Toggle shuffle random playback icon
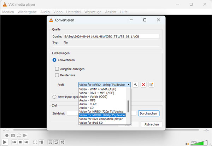This screenshot has width=212, height=146. 62,142
